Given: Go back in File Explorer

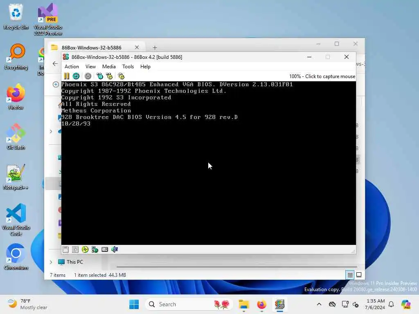Looking at the screenshot, I should click(55, 63).
